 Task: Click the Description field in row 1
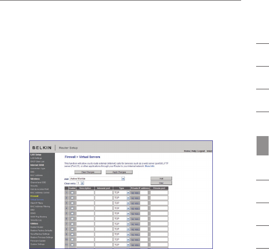click(85, 193)
